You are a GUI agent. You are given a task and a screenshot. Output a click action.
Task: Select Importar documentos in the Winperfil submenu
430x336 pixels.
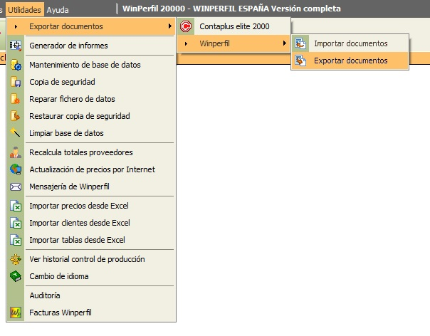[x=350, y=43]
